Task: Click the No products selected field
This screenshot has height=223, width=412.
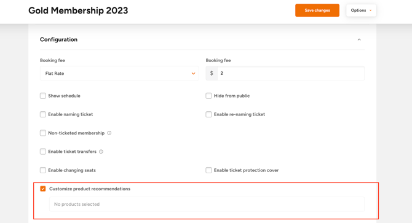Action: coord(207,204)
